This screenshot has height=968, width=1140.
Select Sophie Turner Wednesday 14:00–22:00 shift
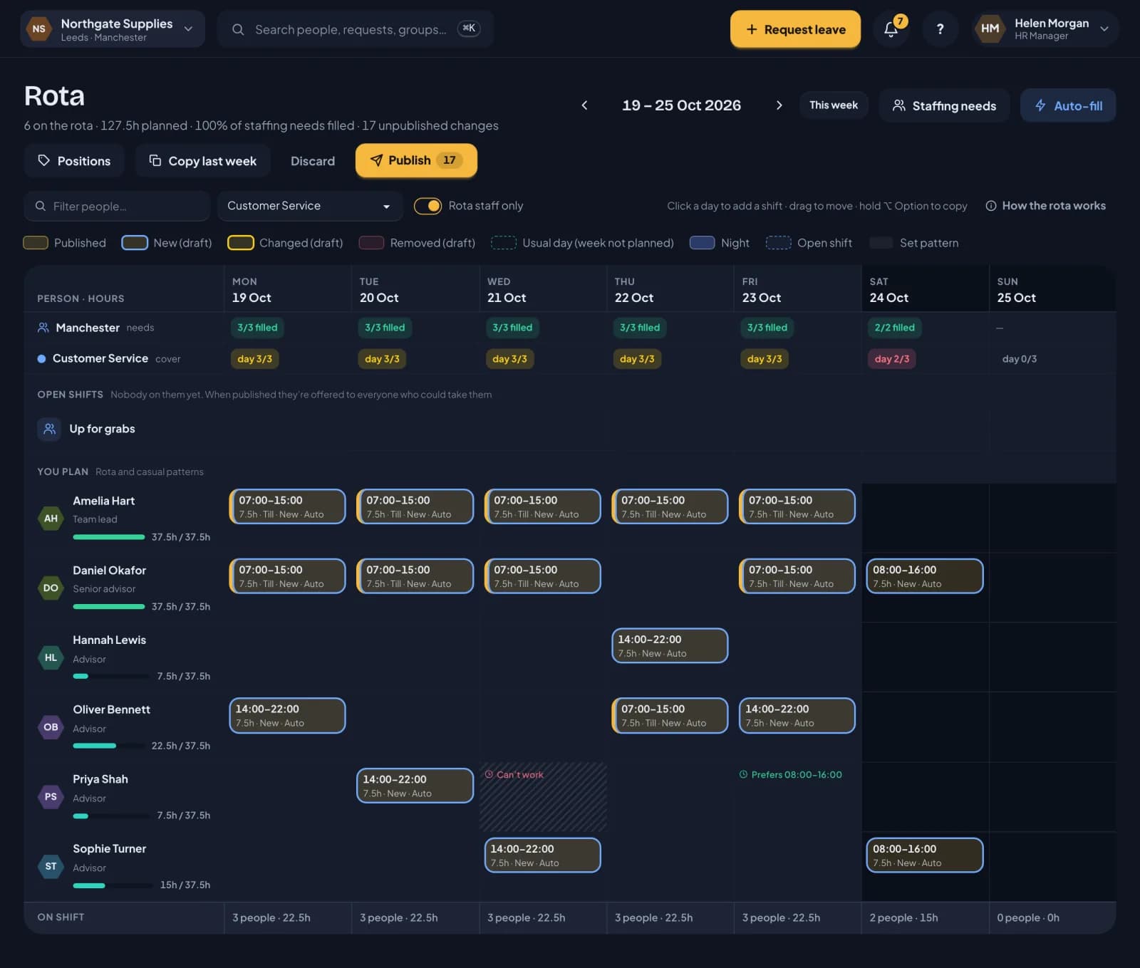(x=542, y=855)
